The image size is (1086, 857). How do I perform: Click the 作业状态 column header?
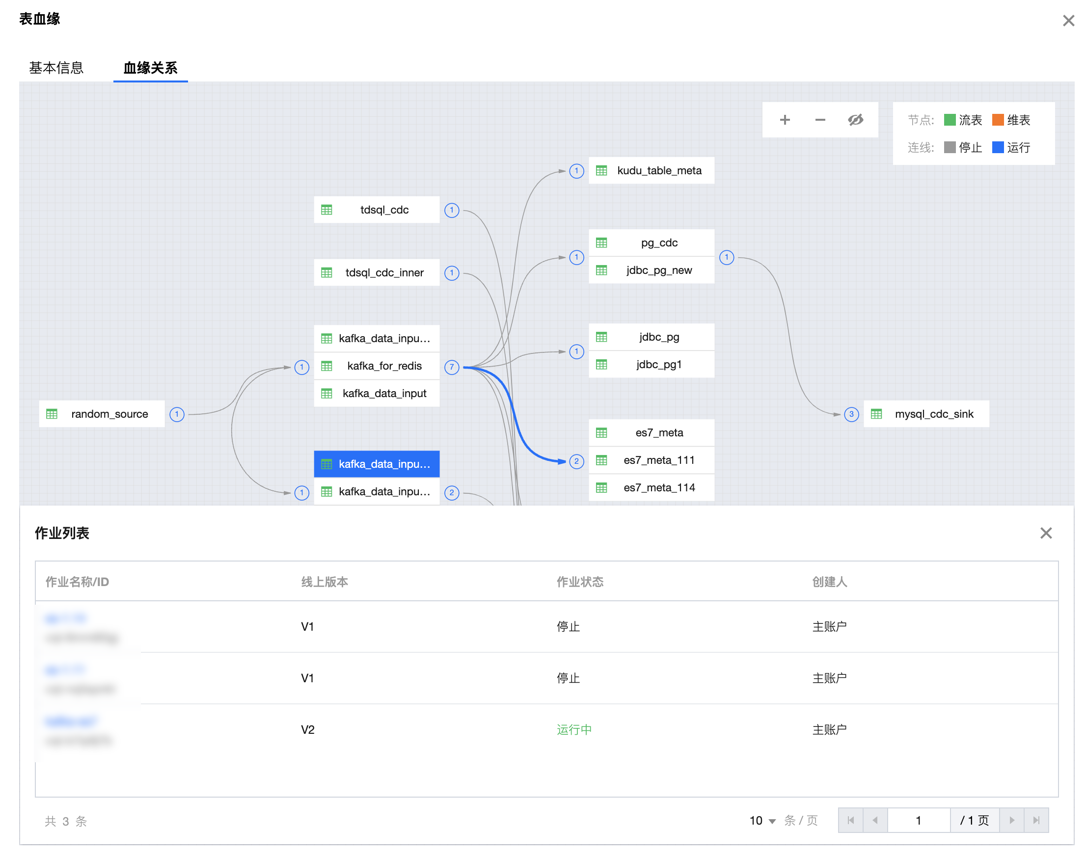(x=580, y=582)
